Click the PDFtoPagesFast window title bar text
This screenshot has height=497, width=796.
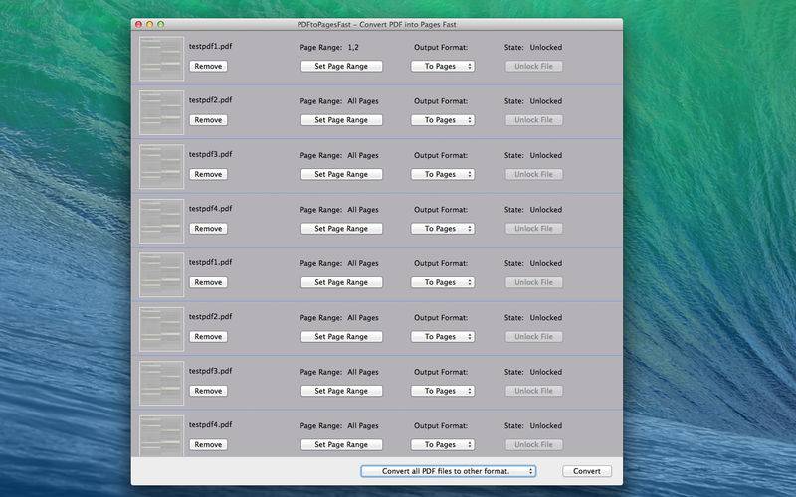point(377,24)
